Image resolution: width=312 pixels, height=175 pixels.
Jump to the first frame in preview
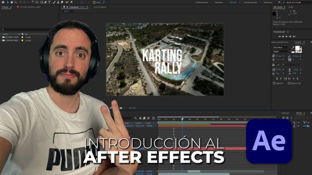[279, 36]
